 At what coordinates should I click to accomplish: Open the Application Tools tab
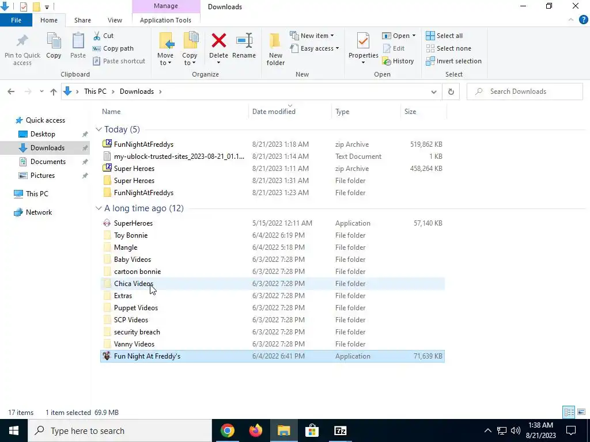pos(165,20)
